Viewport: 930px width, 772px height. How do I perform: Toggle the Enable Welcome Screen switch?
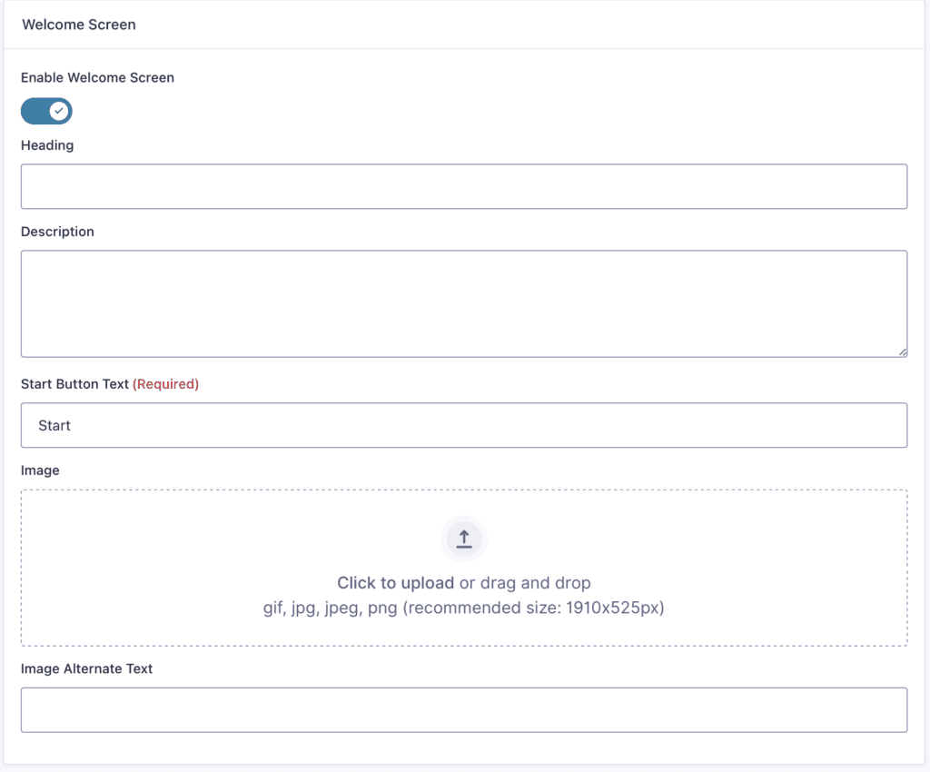pos(46,111)
